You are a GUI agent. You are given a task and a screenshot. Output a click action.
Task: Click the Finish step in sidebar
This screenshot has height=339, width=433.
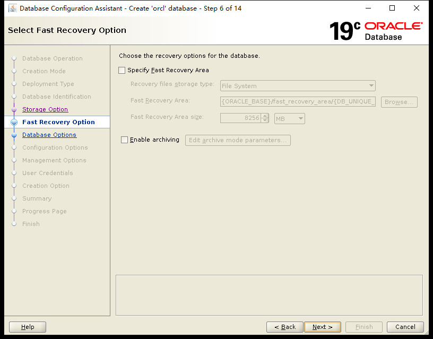31,223
